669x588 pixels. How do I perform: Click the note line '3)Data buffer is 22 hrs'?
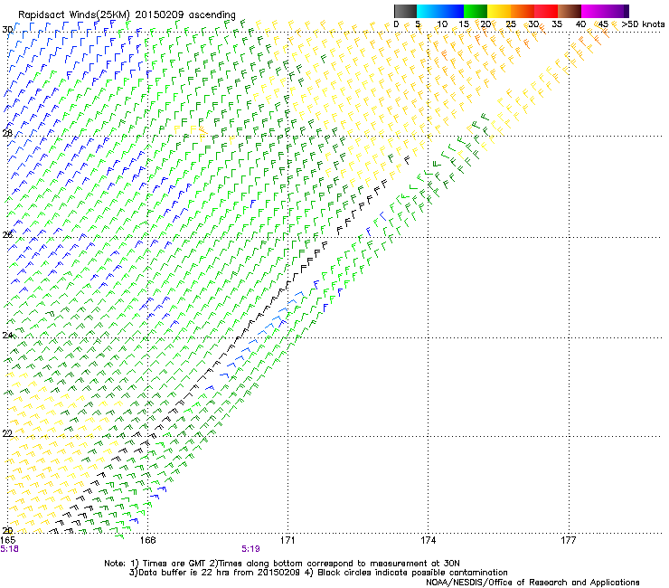(318, 573)
